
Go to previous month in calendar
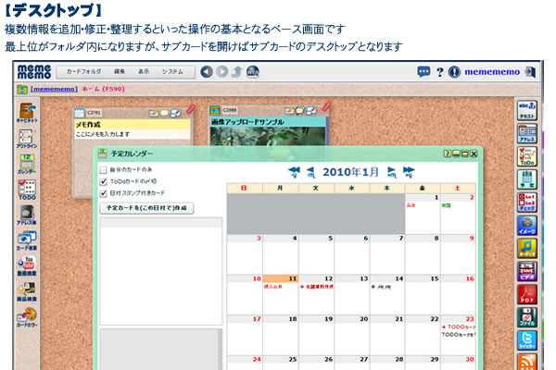tap(310, 171)
